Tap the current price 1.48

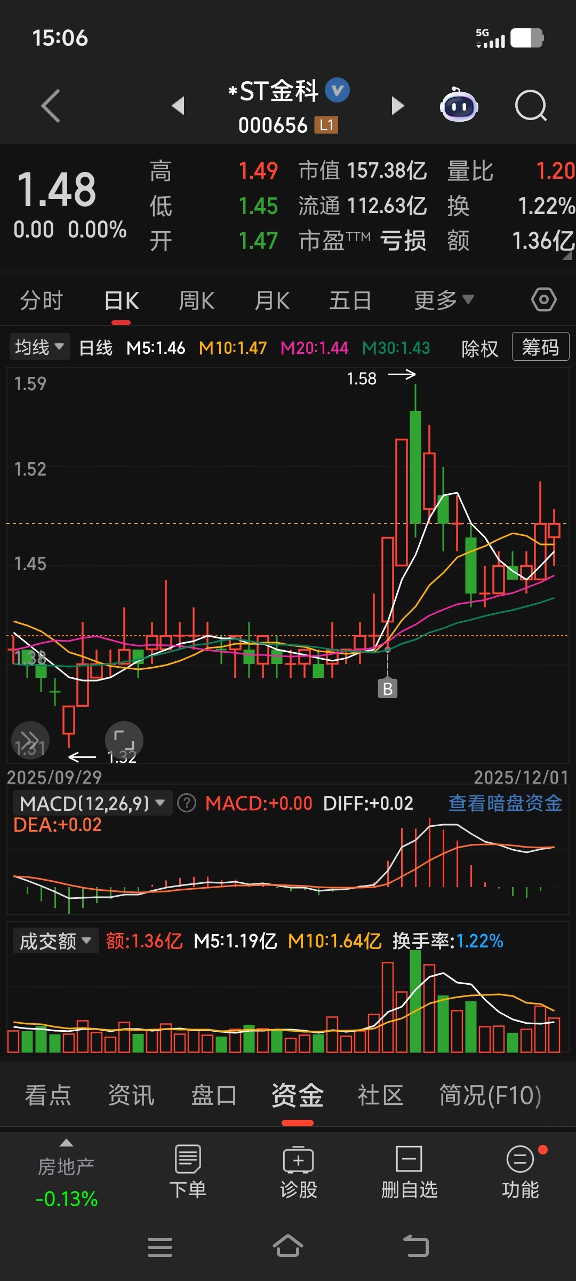point(57,189)
